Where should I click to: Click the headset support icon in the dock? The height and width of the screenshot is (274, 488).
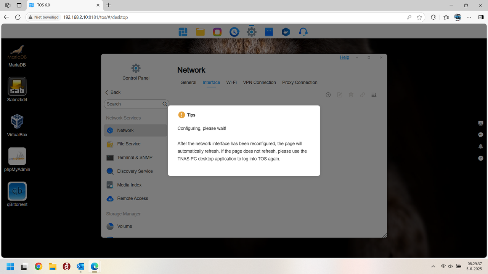303,32
